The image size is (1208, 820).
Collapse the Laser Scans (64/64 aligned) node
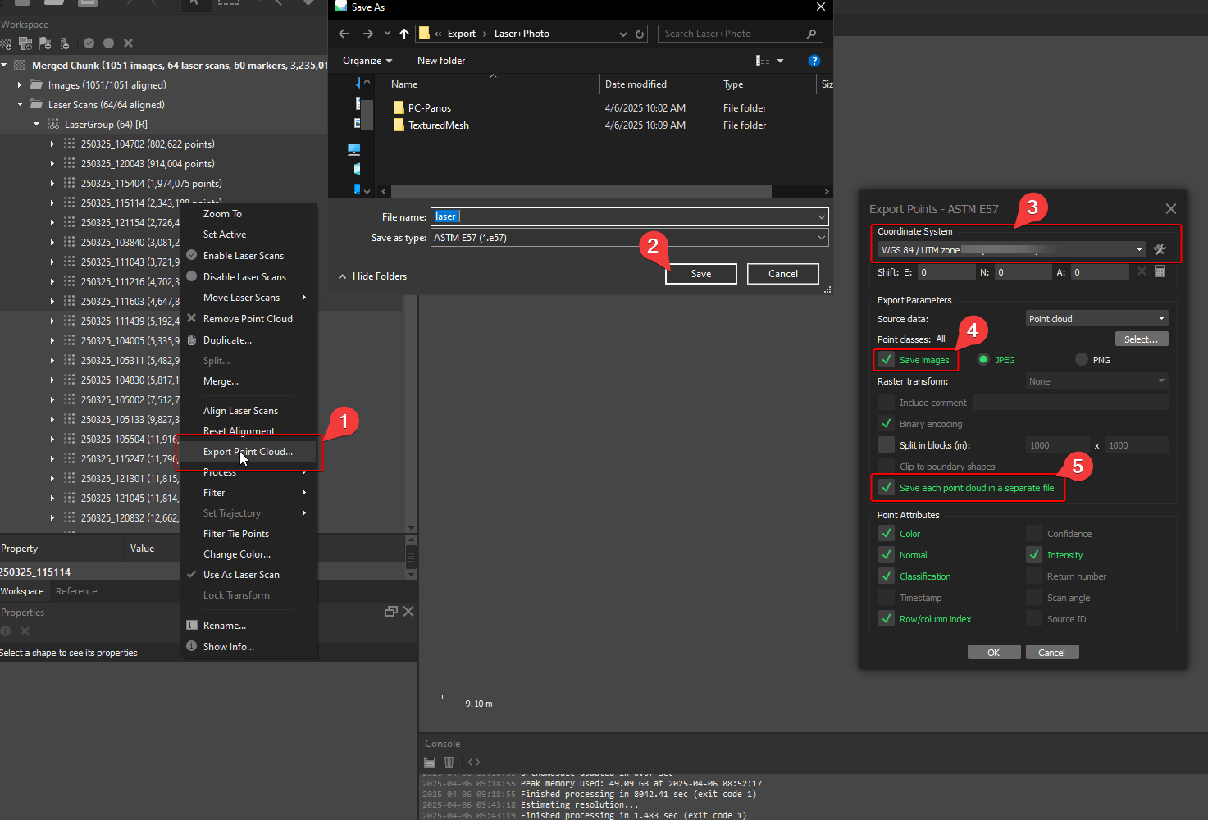pos(20,104)
